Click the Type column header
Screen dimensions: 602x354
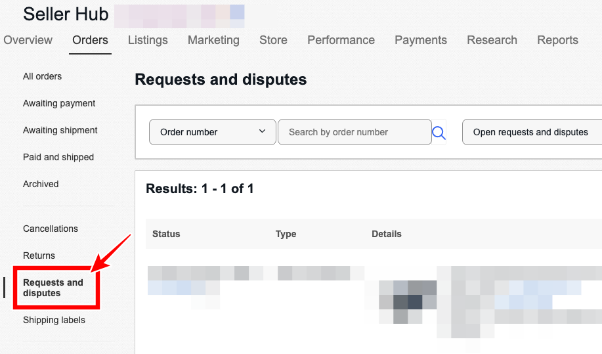click(286, 234)
